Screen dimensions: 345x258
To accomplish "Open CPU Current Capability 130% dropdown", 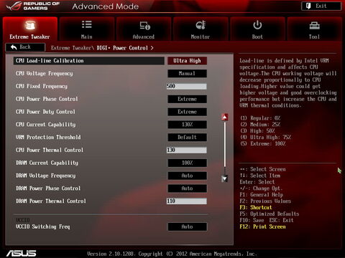I will coord(187,125).
